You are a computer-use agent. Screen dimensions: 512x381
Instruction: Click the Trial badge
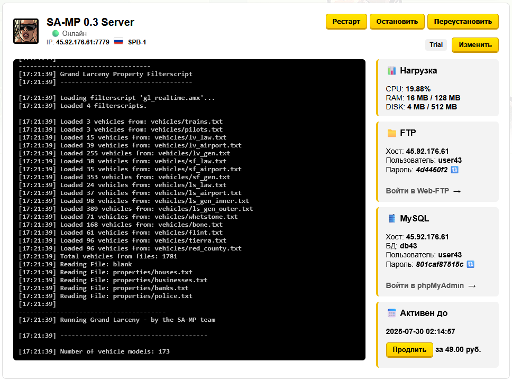tap(436, 45)
